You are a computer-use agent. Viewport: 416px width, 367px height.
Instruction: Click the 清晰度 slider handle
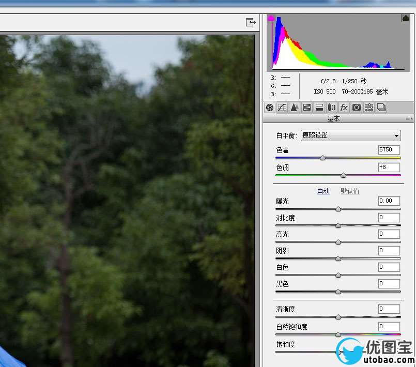point(338,317)
